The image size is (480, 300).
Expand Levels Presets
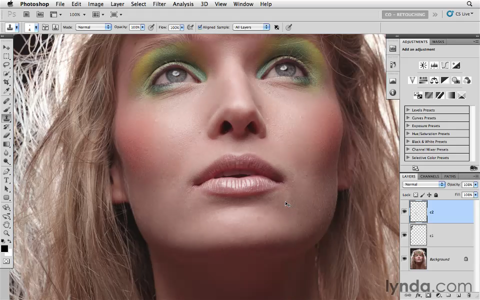[x=408, y=109]
